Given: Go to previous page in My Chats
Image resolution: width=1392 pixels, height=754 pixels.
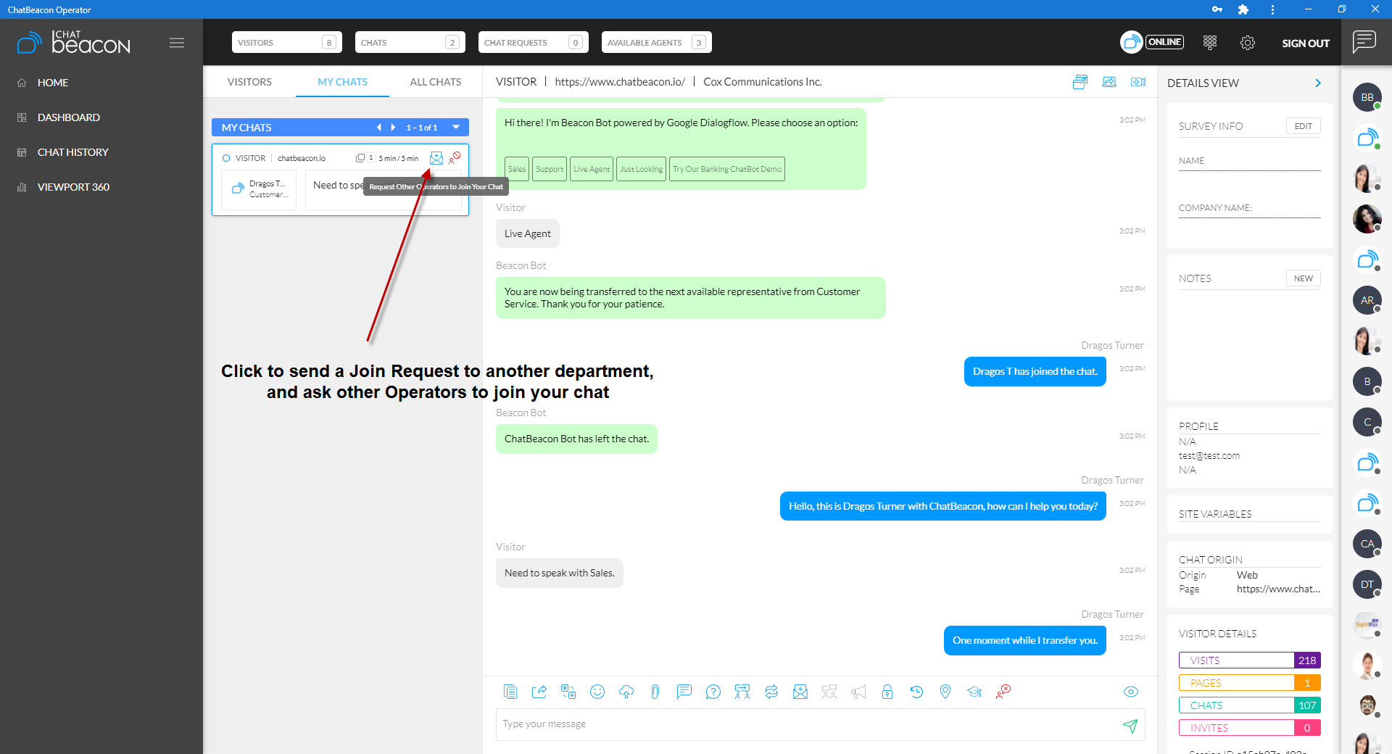Looking at the screenshot, I should (378, 127).
